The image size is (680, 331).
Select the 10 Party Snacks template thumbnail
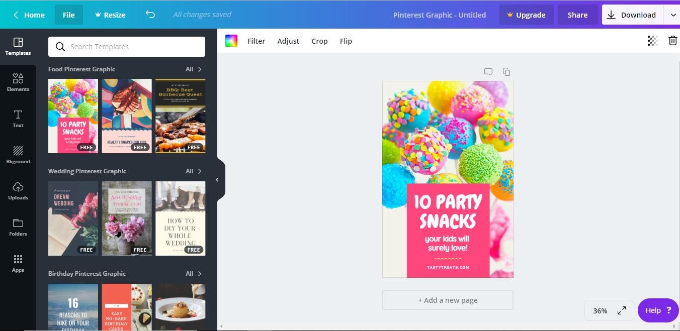pos(73,116)
